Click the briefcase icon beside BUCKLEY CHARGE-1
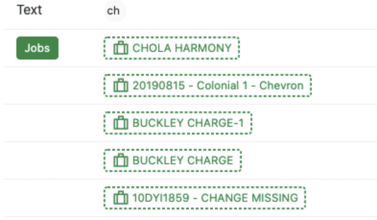377x220 pixels. [121, 123]
